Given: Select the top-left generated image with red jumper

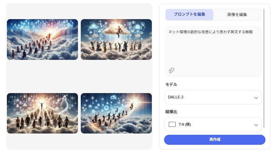Looking at the screenshot, I should (x=42, y=39).
